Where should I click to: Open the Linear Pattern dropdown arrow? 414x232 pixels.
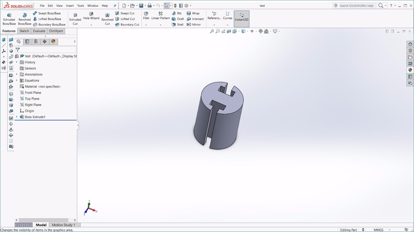pos(160,25)
